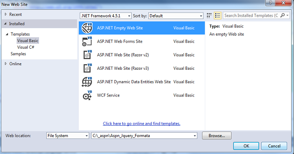This screenshot has height=154, width=294.
Task: Choose the ASP.NET Web Forms Site icon
Action: [x=87, y=41]
